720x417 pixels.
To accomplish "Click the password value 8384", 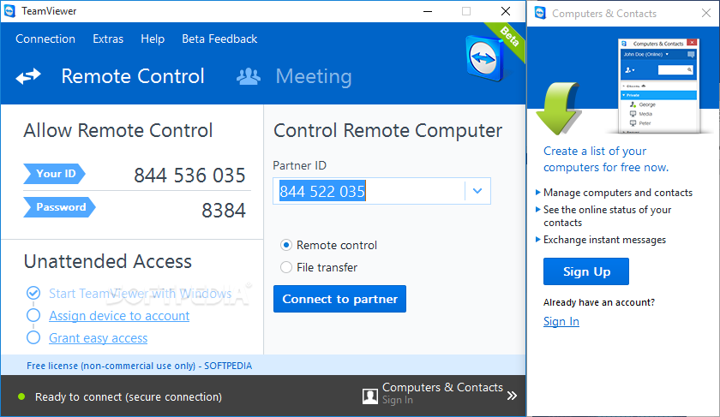I will coord(224,211).
